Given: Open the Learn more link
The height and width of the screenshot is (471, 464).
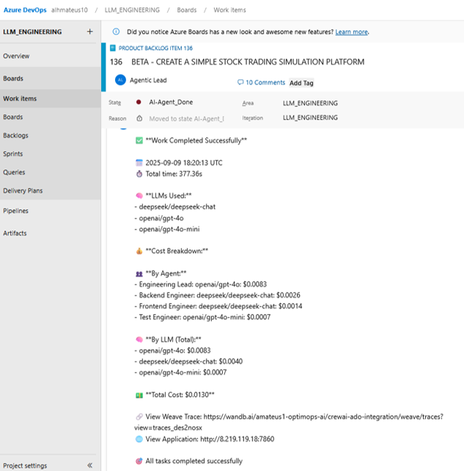Looking at the screenshot, I should pyautogui.click(x=351, y=32).
